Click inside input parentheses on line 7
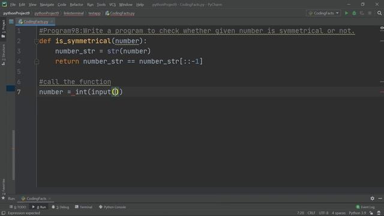The width and height of the screenshot is (384, 216). [115, 92]
